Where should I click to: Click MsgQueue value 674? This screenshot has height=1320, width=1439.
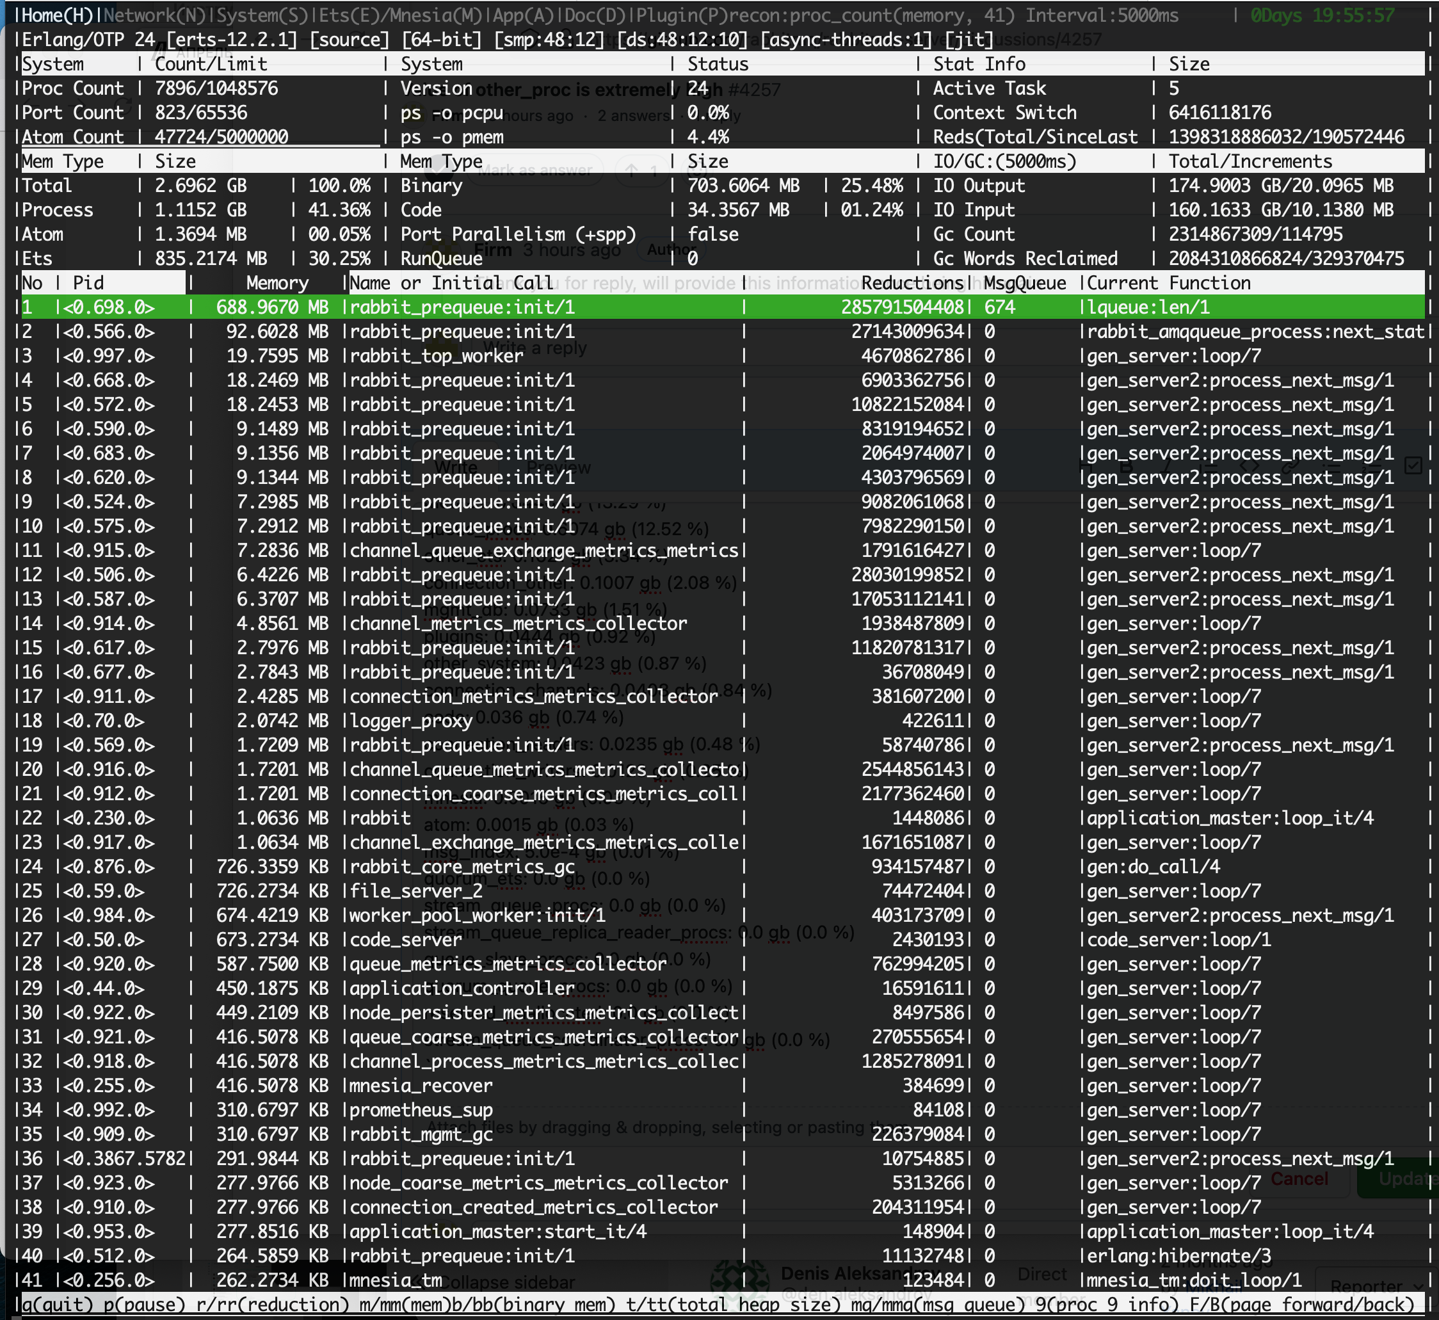point(1000,307)
